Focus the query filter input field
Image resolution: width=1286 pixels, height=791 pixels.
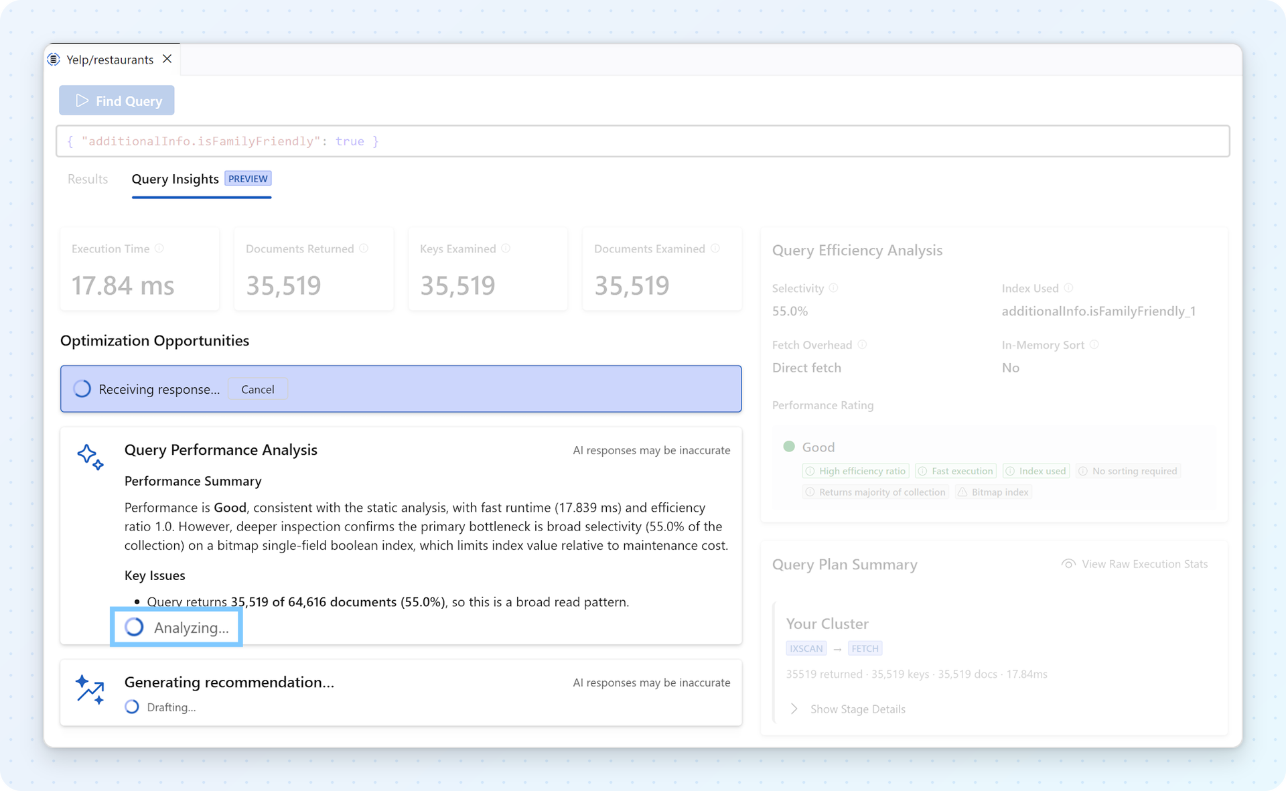(642, 141)
